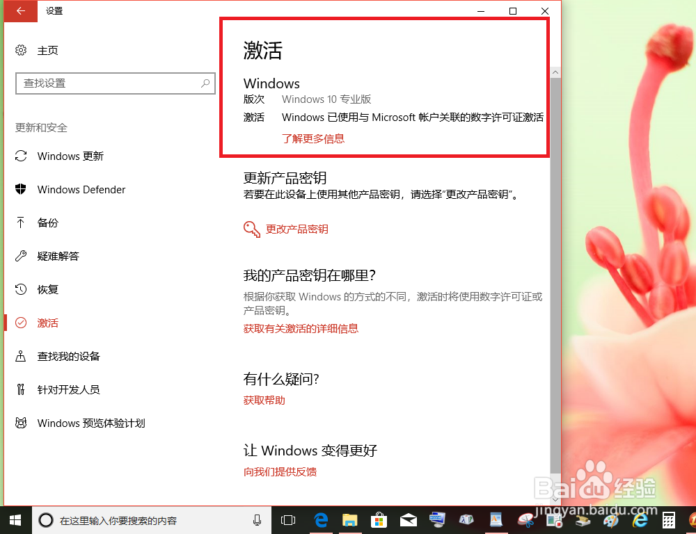Click the microphone icon in the search bar
696x534 pixels.
tap(258, 519)
